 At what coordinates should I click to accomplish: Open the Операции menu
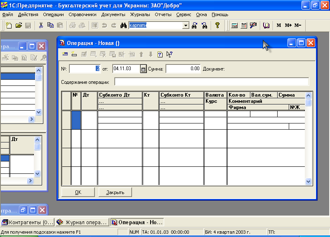53,14
